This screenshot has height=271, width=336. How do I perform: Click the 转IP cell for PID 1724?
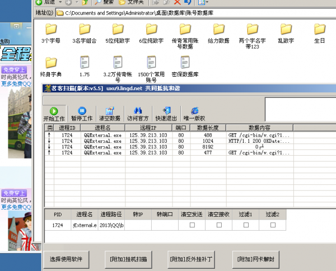pyautogui.click(x=138, y=225)
